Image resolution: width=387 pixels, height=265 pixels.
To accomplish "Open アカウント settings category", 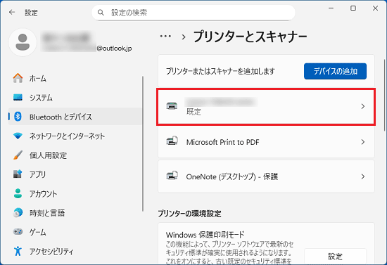I will [x=75, y=193].
